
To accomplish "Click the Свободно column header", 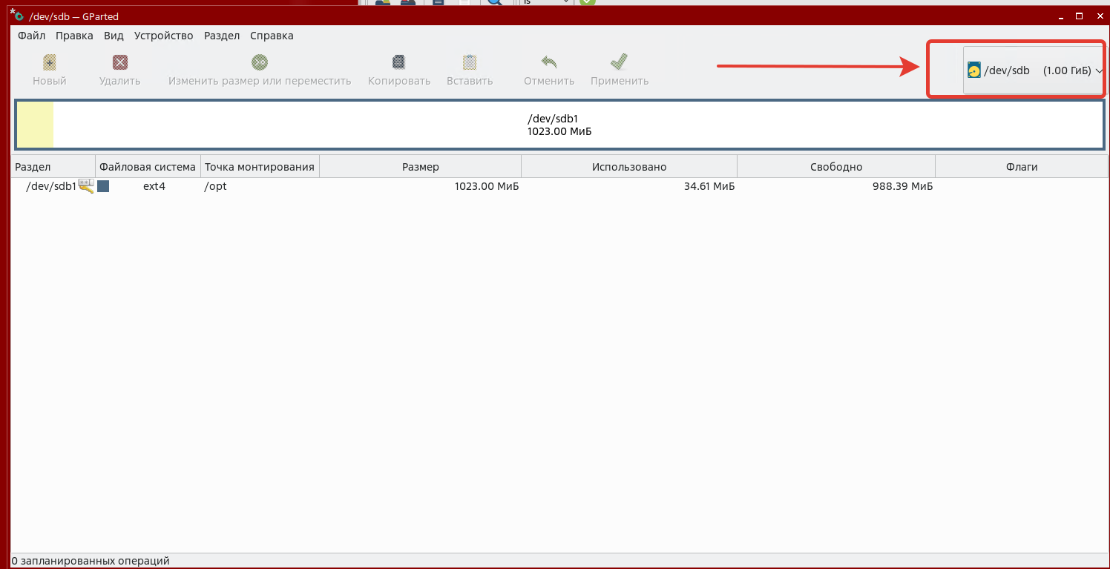I will click(x=836, y=167).
